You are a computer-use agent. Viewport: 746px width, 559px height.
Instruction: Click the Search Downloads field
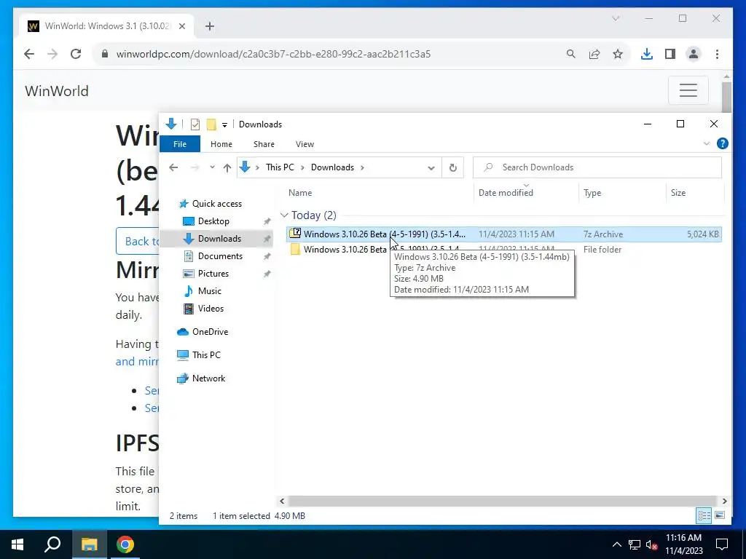(597, 167)
